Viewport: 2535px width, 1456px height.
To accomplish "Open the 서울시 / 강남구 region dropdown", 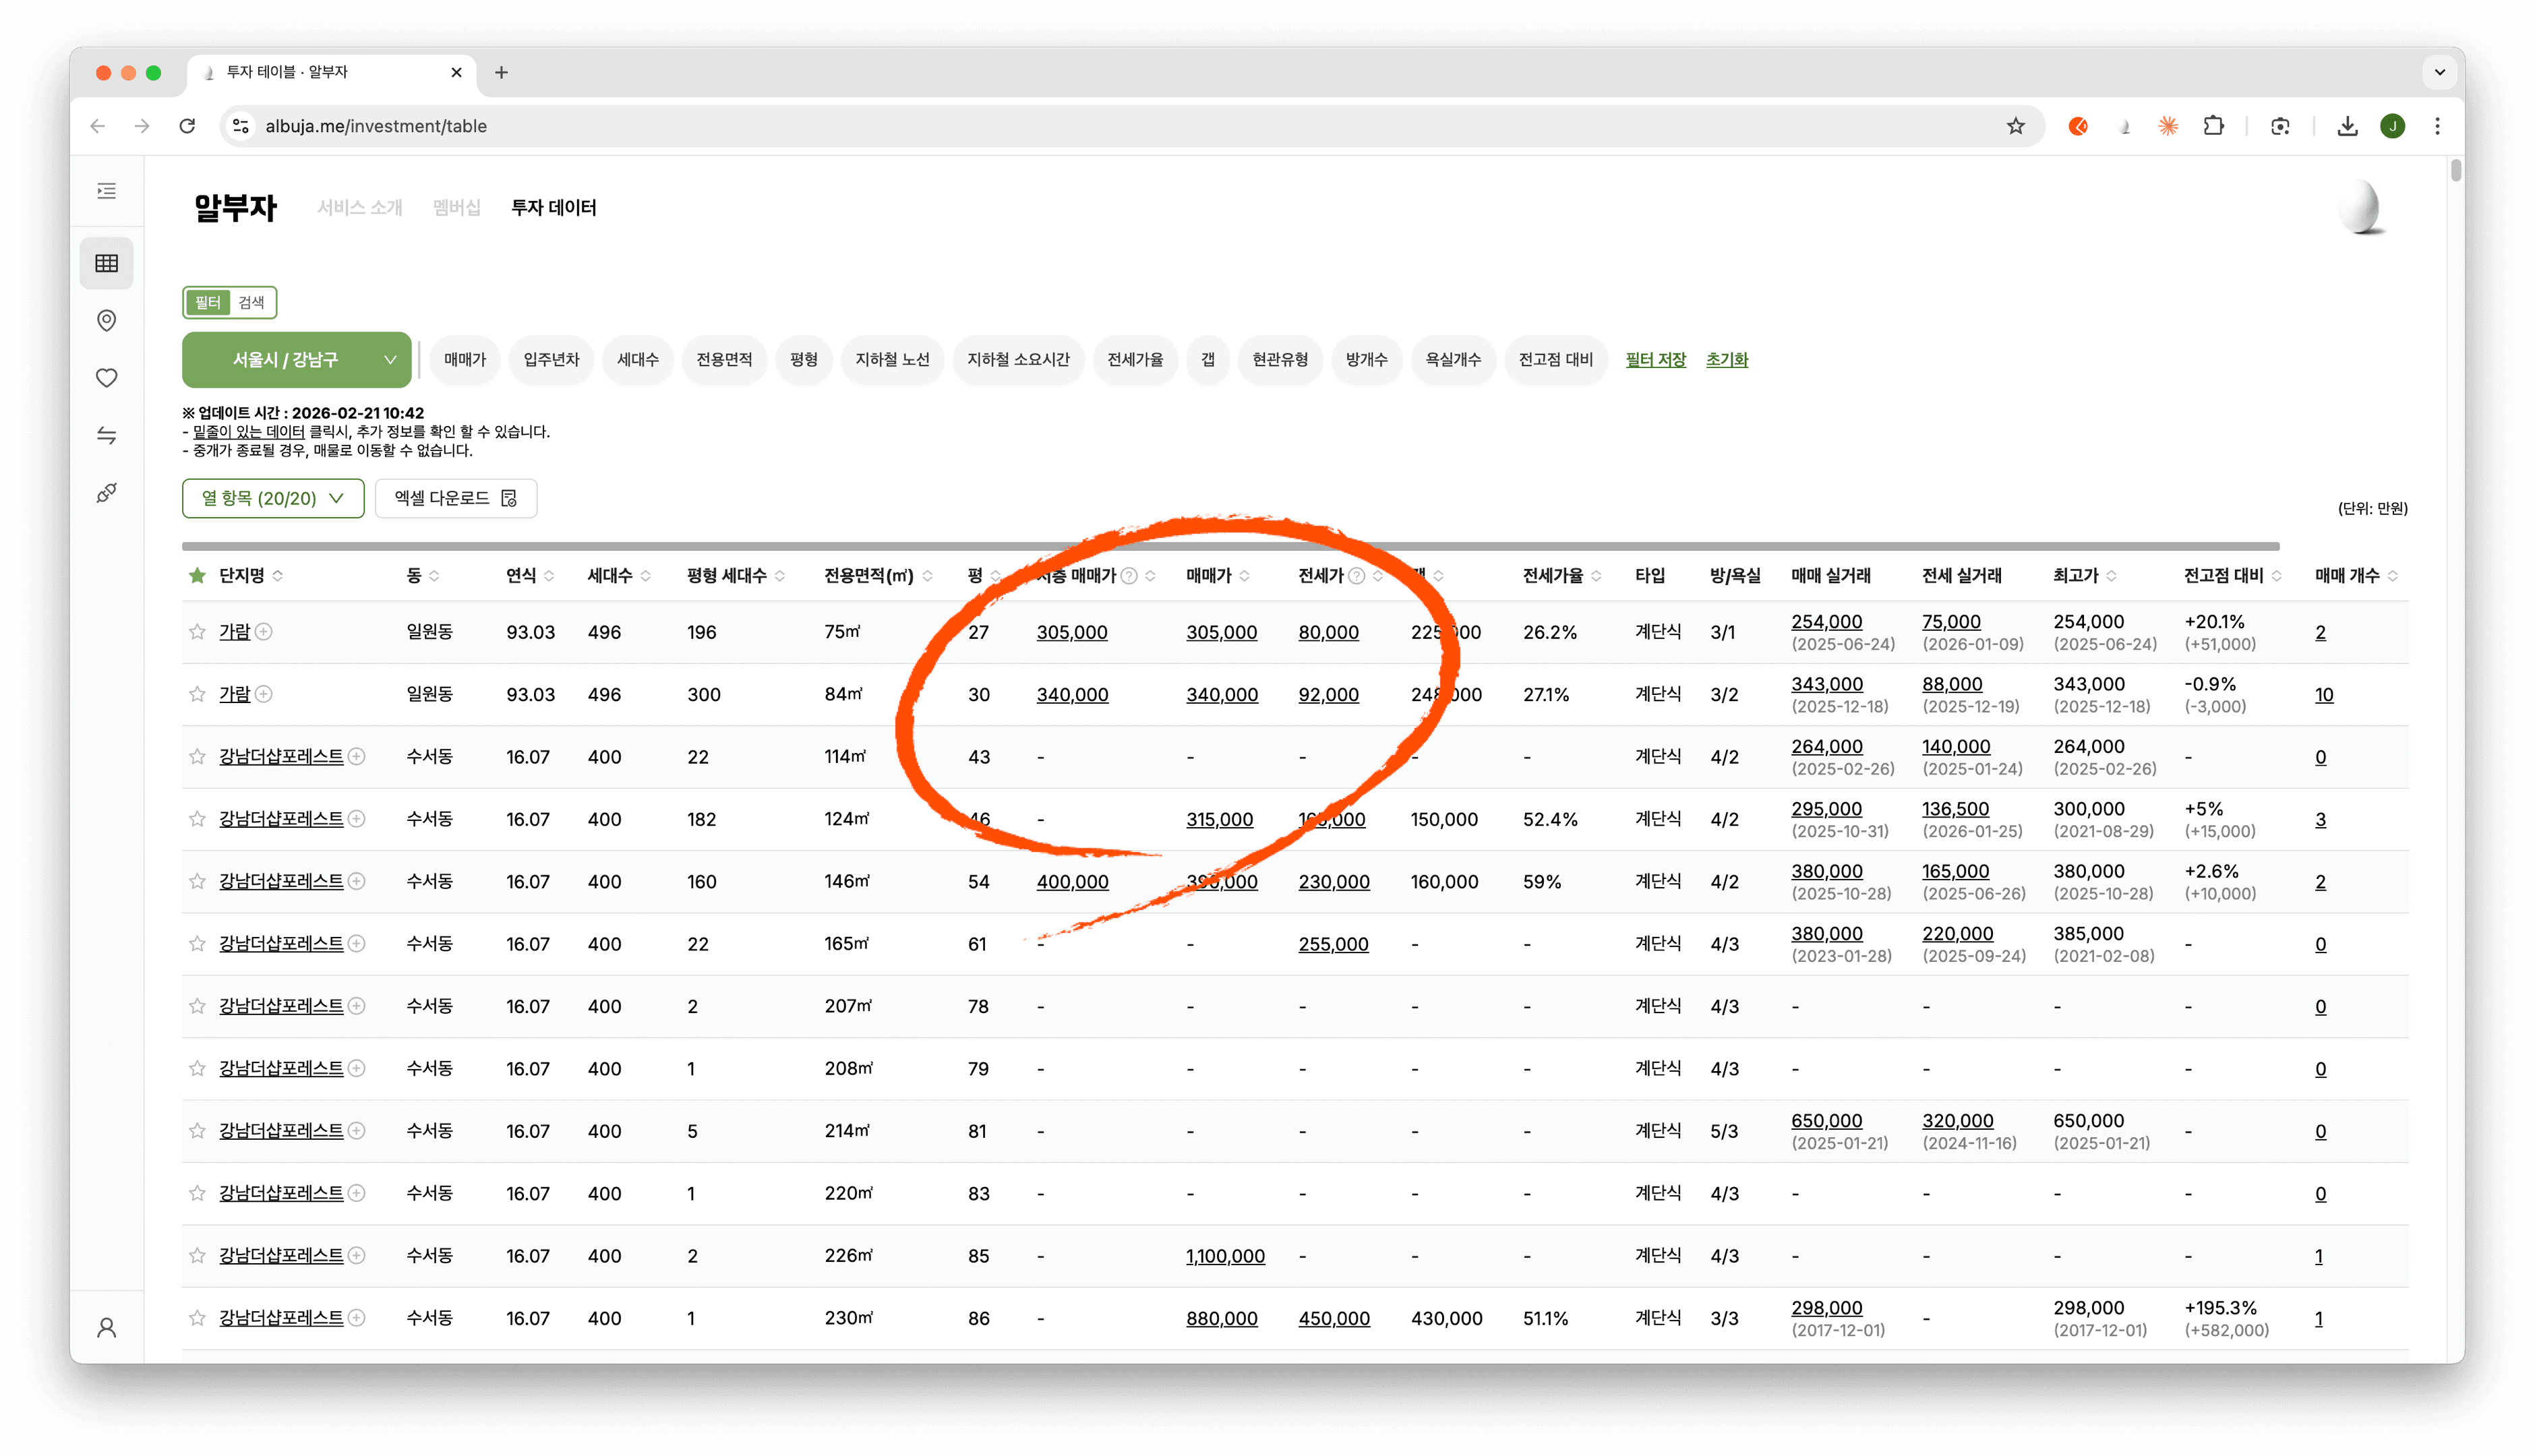I will tap(296, 359).
